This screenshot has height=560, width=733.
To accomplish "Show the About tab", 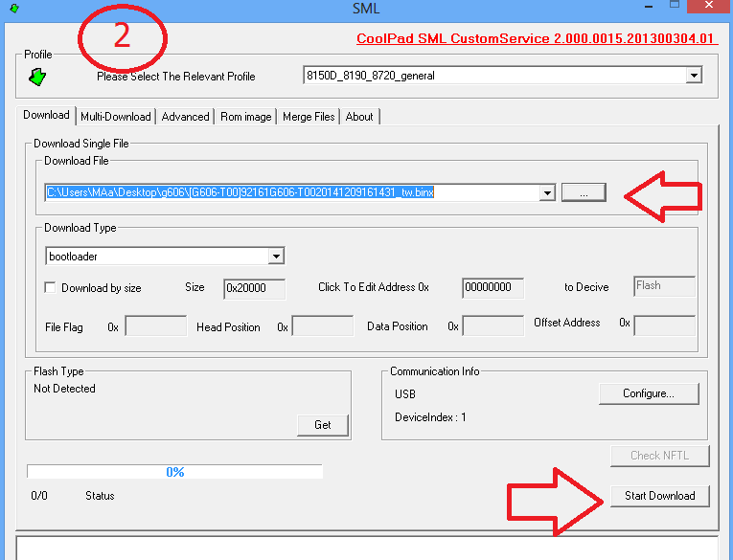I will click(x=359, y=116).
